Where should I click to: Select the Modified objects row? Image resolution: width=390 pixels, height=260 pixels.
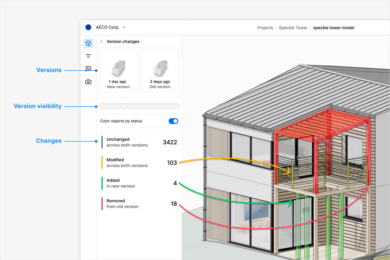139,163
